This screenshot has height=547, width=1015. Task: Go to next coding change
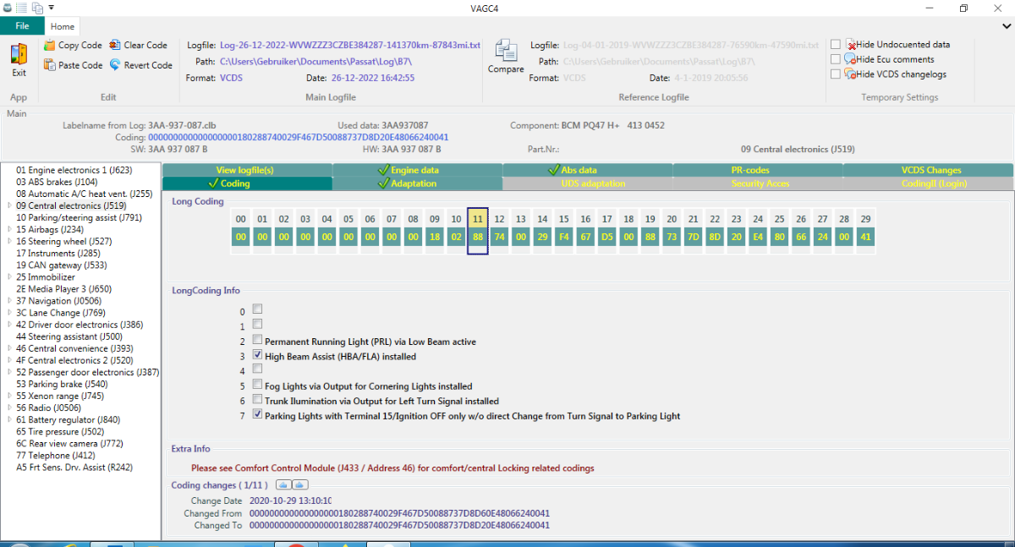coord(299,484)
